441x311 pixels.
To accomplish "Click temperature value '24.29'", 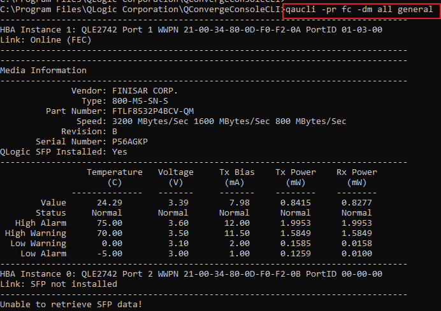I will [x=110, y=203].
